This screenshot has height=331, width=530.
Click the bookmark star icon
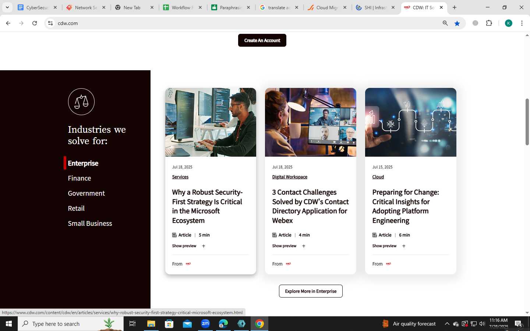[457, 23]
